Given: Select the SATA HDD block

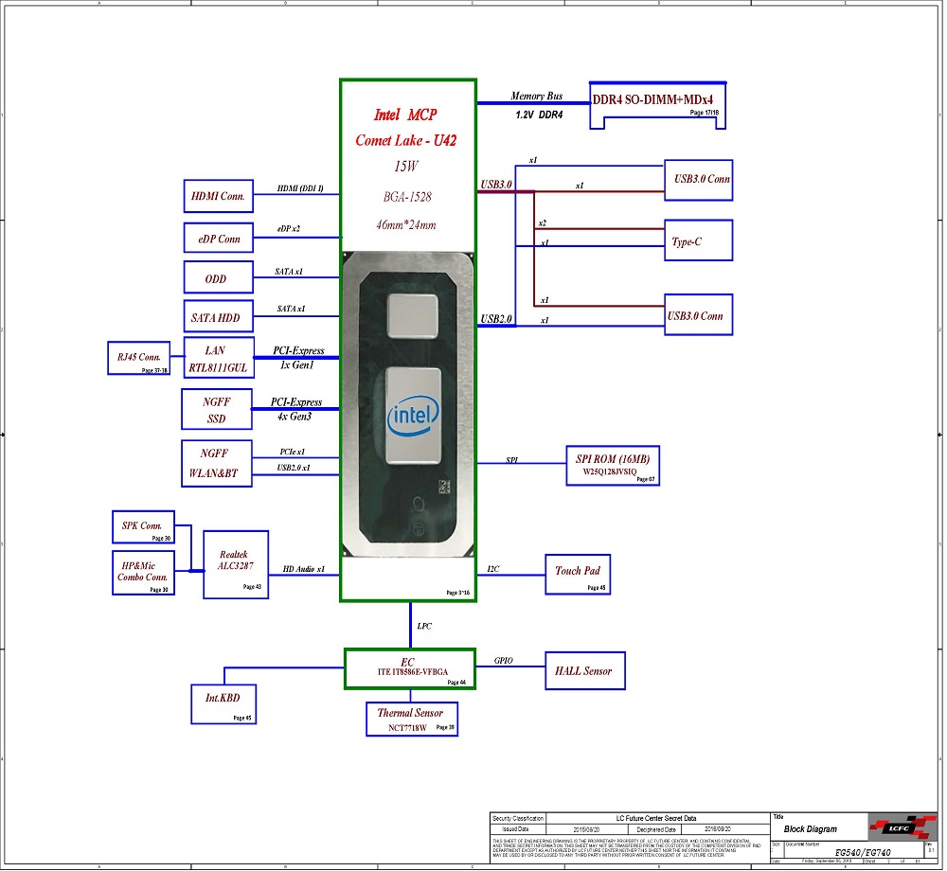Looking at the screenshot, I should (x=217, y=317).
